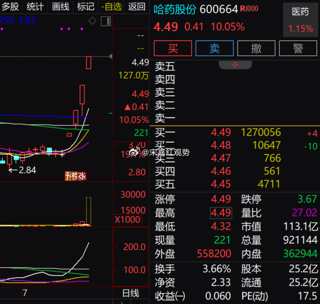Toggle -自选 watchlist membership
Screen dimensions: 320x304
point(111,7)
